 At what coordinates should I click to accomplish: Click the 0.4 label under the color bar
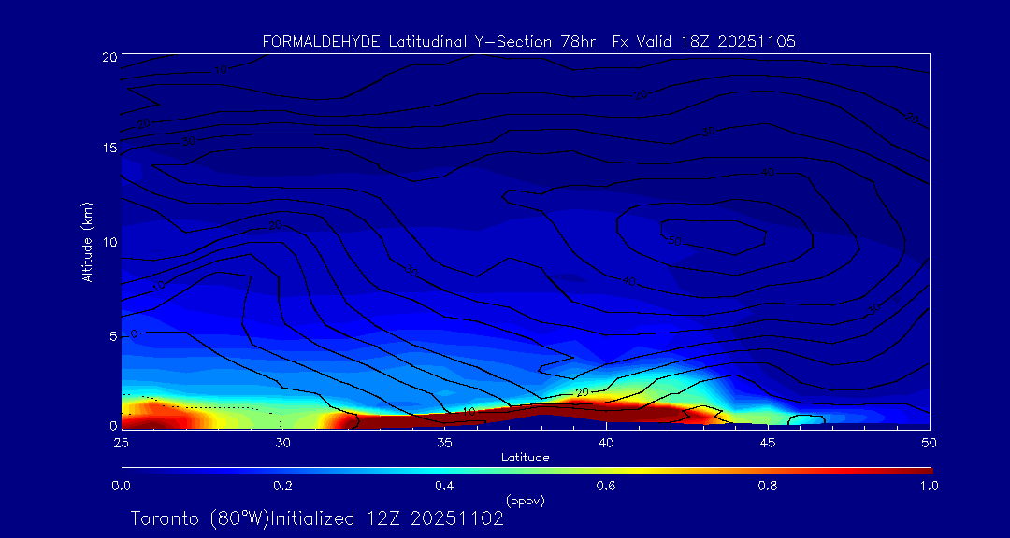point(444,486)
